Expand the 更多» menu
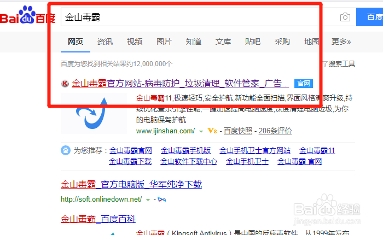Viewport: 383px width, 235px height. pos(341,42)
